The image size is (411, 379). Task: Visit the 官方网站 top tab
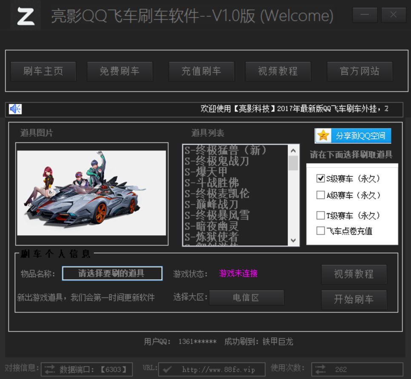[x=360, y=71]
